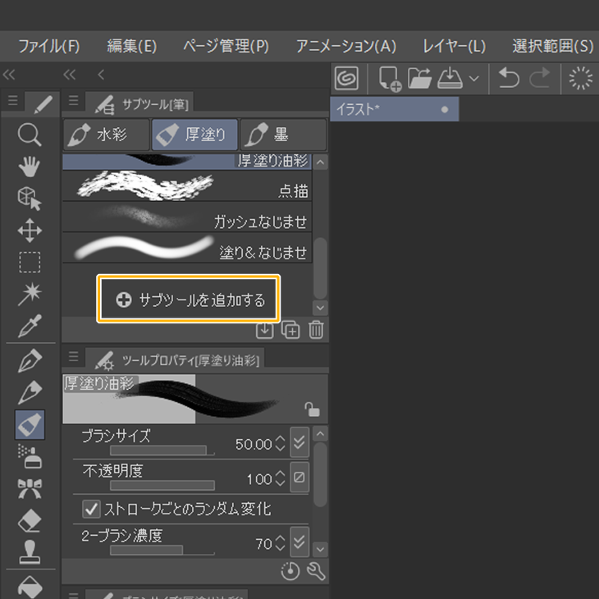
Task: Toggle 2-ブラシ濃度 dynamics button
Action: tap(299, 542)
